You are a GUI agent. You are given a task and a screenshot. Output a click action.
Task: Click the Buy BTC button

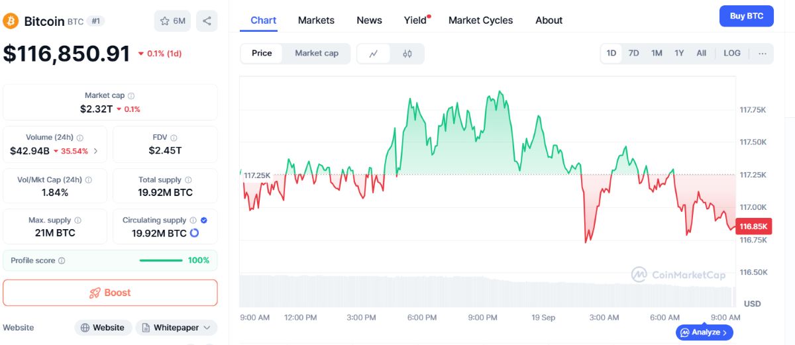747,16
